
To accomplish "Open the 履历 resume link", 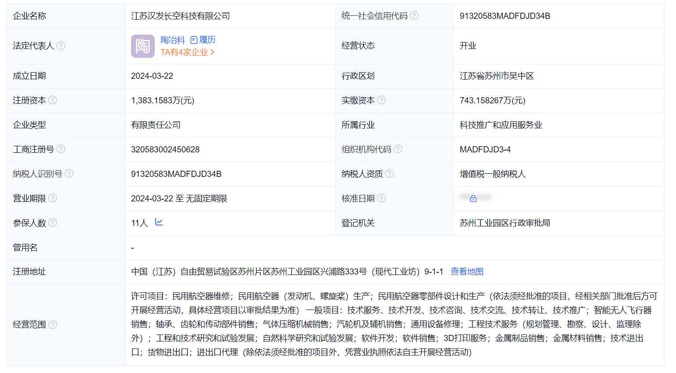I will click(x=203, y=40).
